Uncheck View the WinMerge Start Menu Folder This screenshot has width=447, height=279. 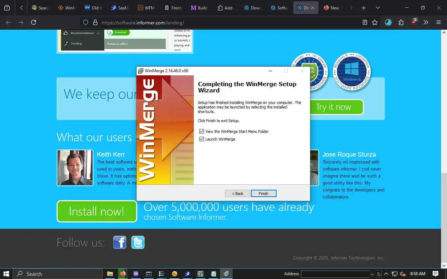click(201, 131)
